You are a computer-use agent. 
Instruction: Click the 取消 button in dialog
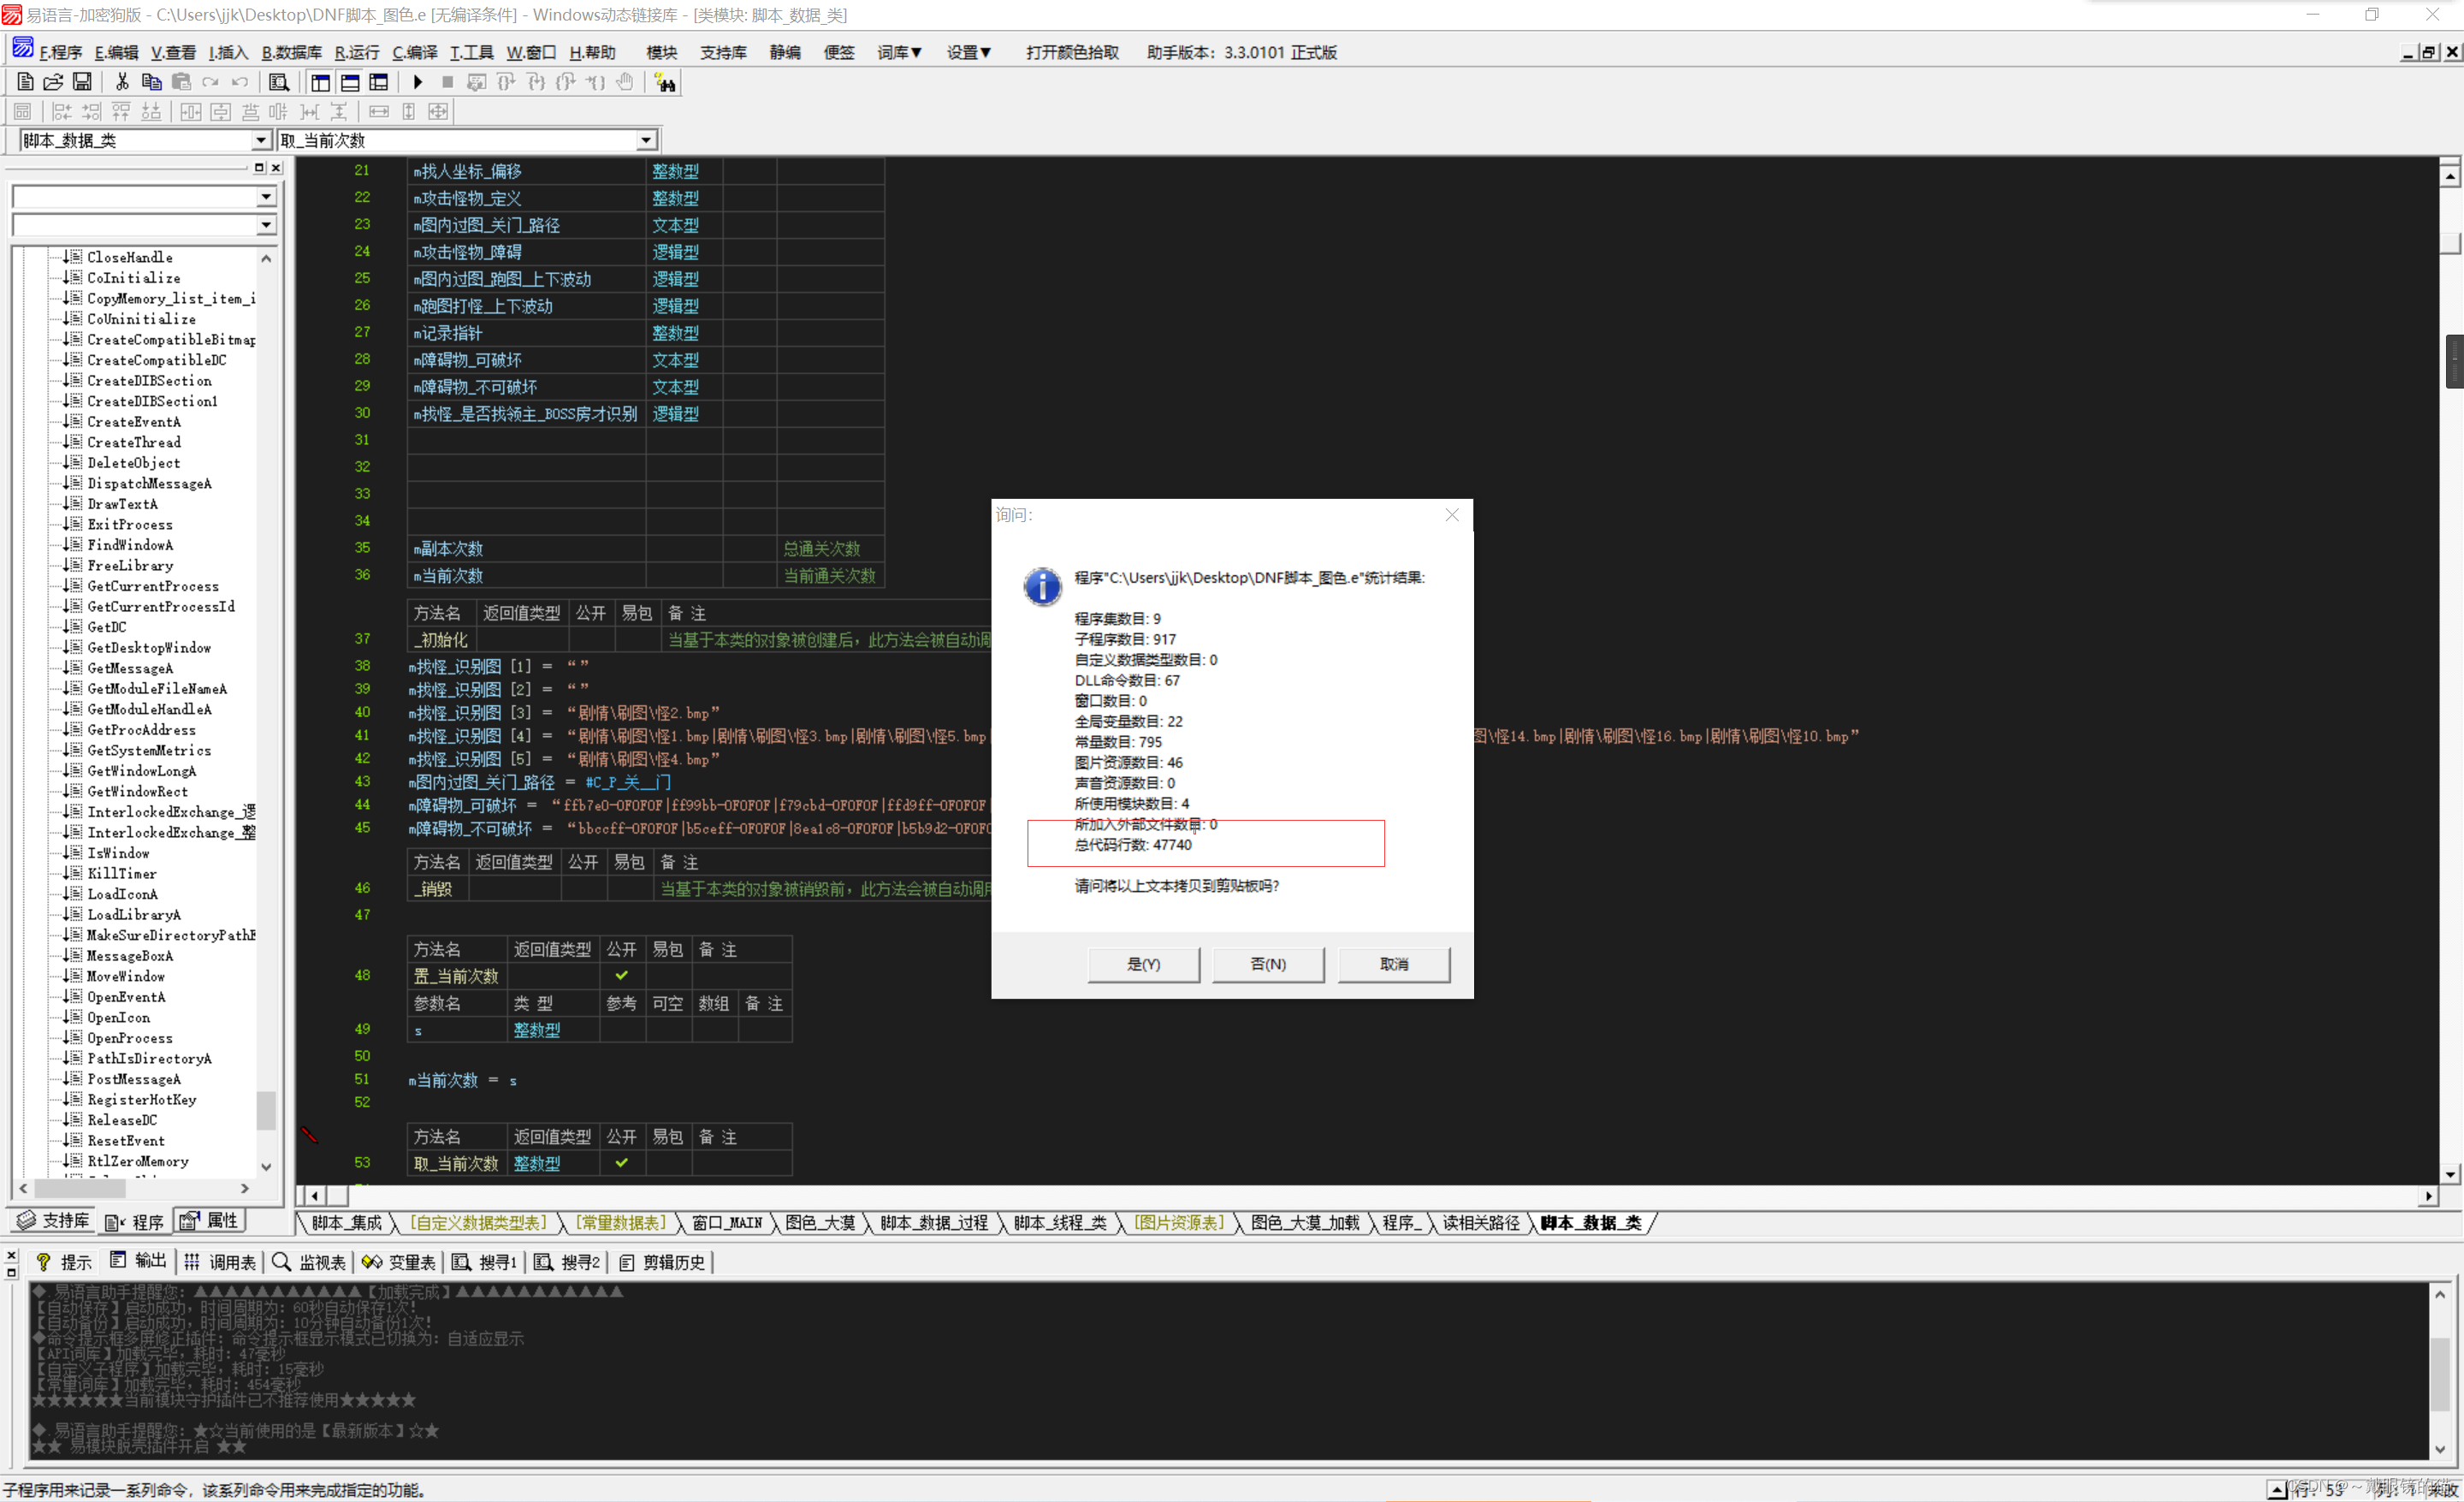[1393, 964]
